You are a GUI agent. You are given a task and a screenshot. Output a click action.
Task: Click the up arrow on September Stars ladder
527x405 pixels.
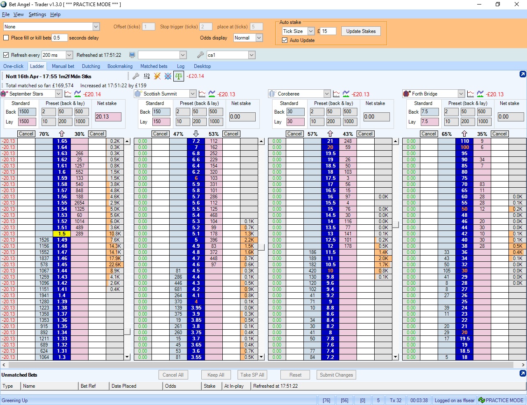62,134
